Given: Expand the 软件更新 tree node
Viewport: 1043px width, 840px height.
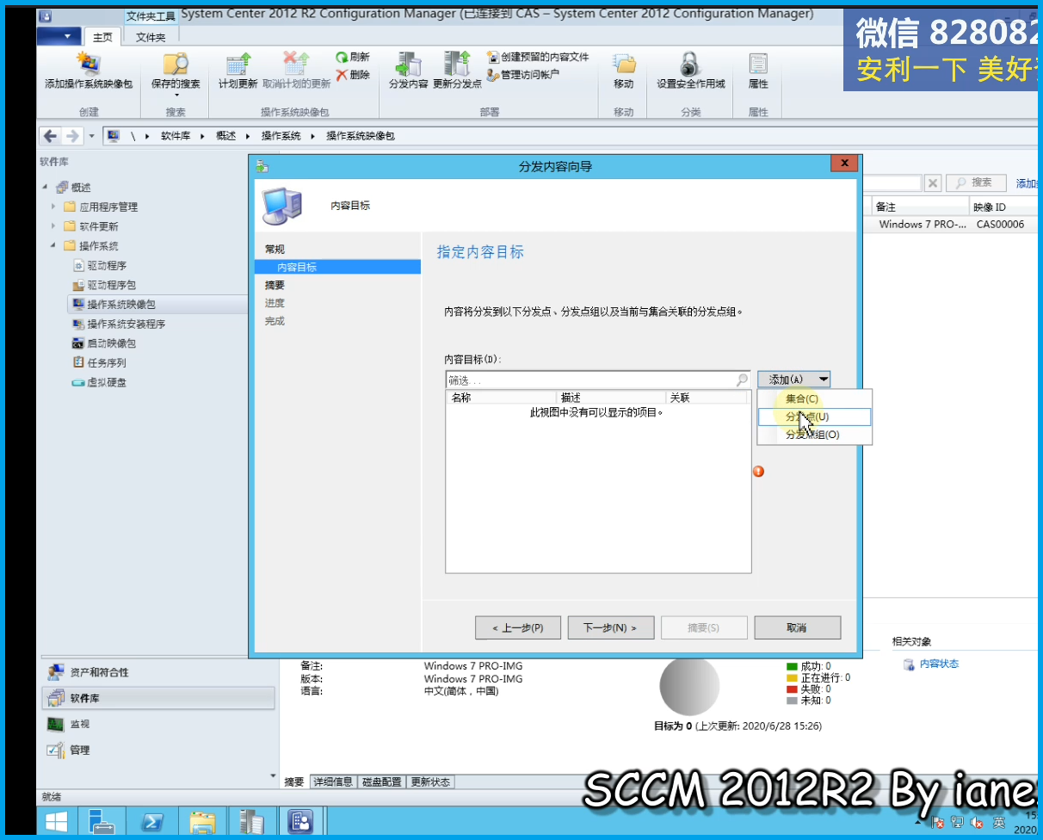Looking at the screenshot, I should point(53,226).
